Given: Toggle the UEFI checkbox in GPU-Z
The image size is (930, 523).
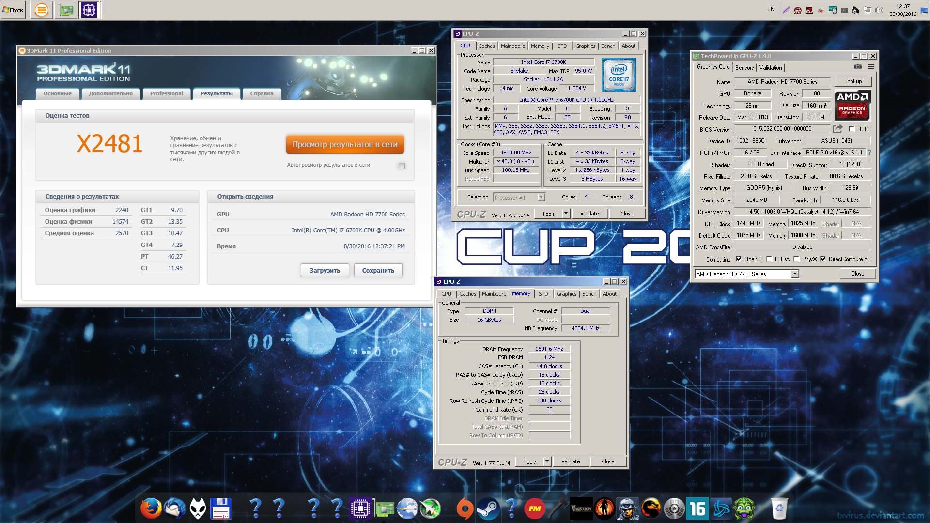Looking at the screenshot, I should point(852,129).
